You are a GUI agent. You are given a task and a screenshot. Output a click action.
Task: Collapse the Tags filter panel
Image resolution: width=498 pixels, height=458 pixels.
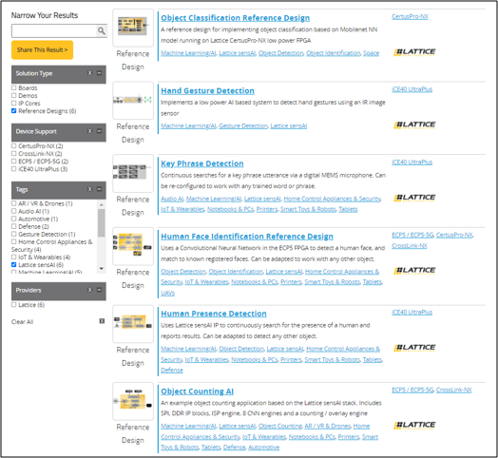click(100, 189)
